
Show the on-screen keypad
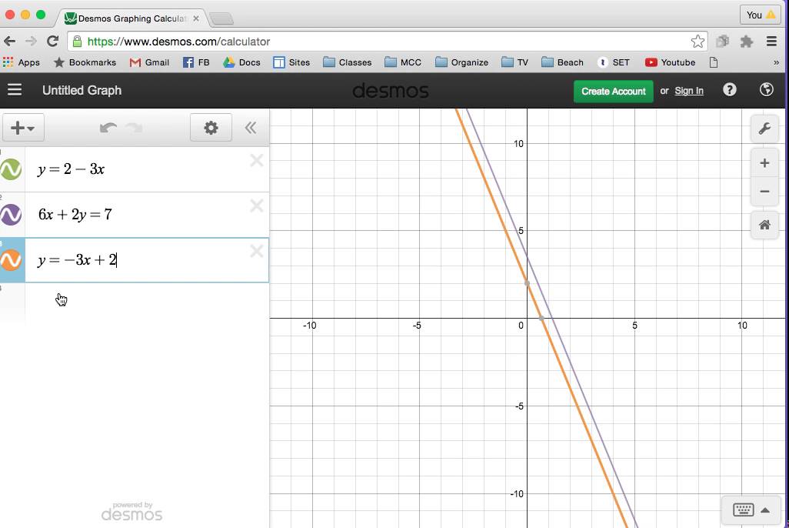click(743, 510)
